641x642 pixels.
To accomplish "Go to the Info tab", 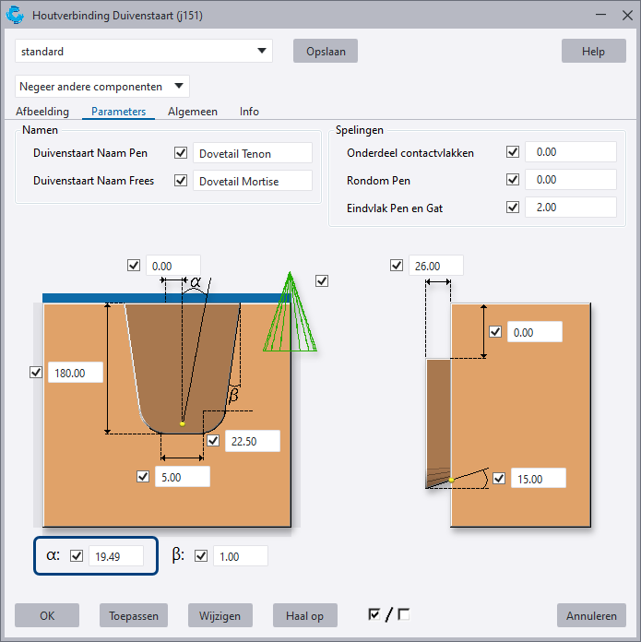I will (249, 112).
